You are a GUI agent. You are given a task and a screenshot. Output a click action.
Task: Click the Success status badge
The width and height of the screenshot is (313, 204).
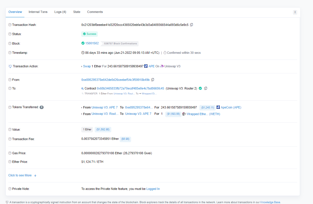point(90,34)
